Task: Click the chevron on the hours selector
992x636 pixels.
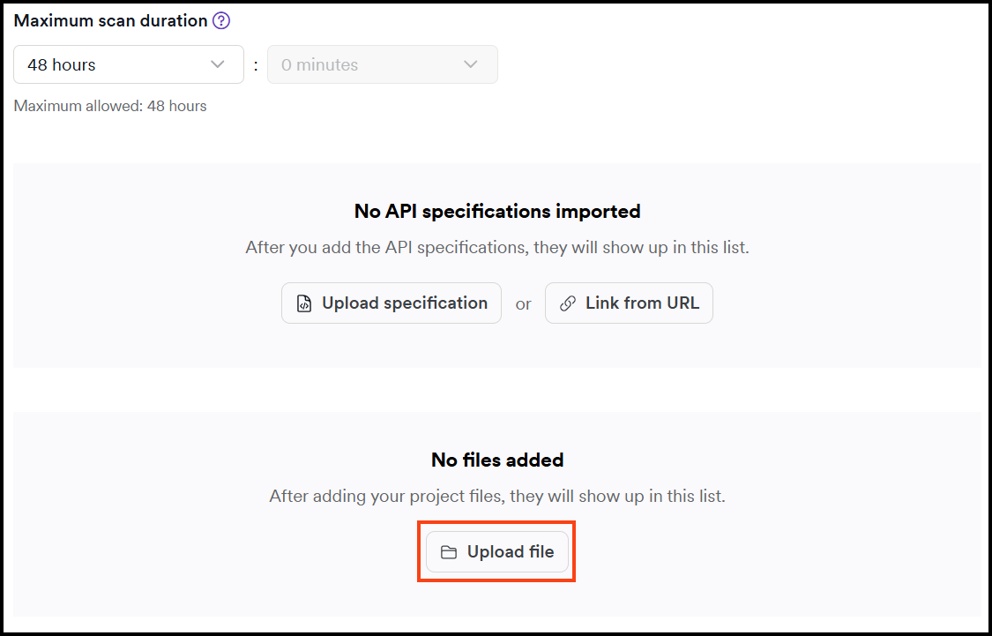Action: (x=218, y=64)
